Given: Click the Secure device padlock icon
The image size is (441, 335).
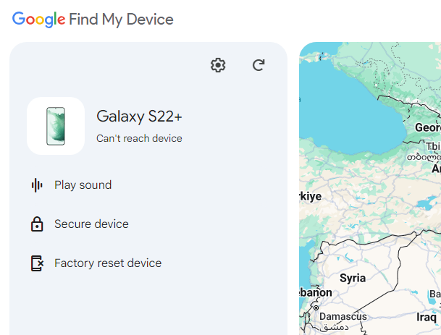Looking at the screenshot, I should click(37, 224).
